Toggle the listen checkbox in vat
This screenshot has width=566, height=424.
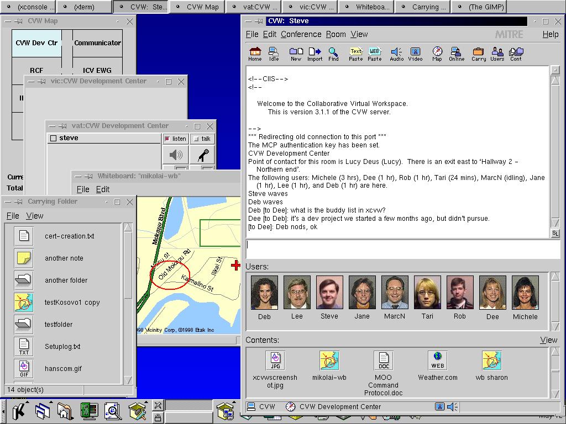175,139
